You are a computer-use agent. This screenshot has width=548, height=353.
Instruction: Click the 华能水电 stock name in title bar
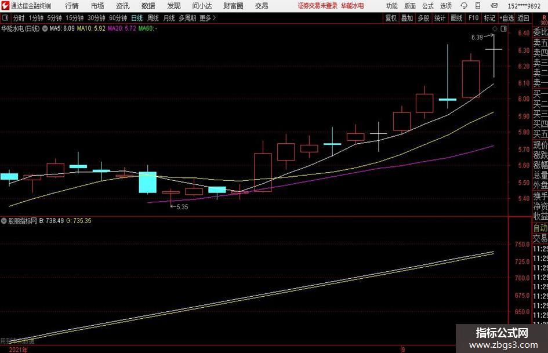click(x=353, y=6)
